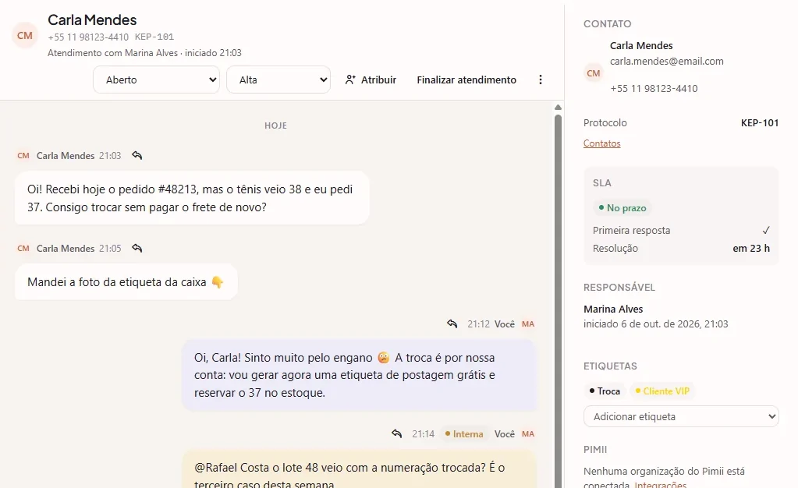Click the protocol value KEP-101 in sidebar

[x=759, y=122]
